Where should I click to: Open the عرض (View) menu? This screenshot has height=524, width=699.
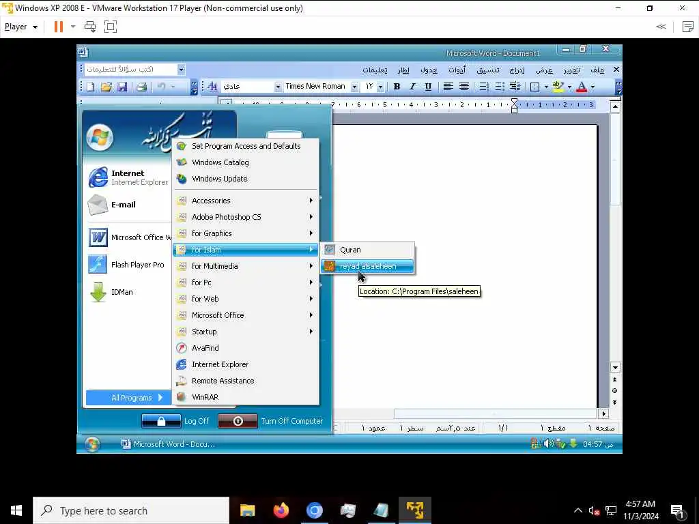tap(544, 70)
